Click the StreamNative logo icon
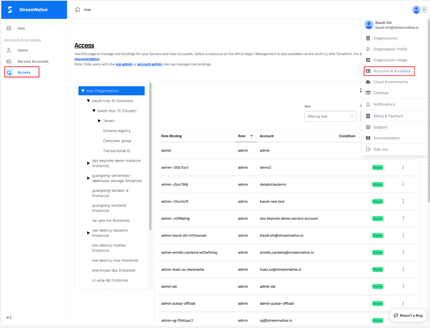 click(10, 10)
